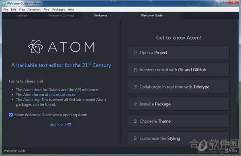Click the ATOM wordmark text
Screen dimensions: 241x156
71,47
